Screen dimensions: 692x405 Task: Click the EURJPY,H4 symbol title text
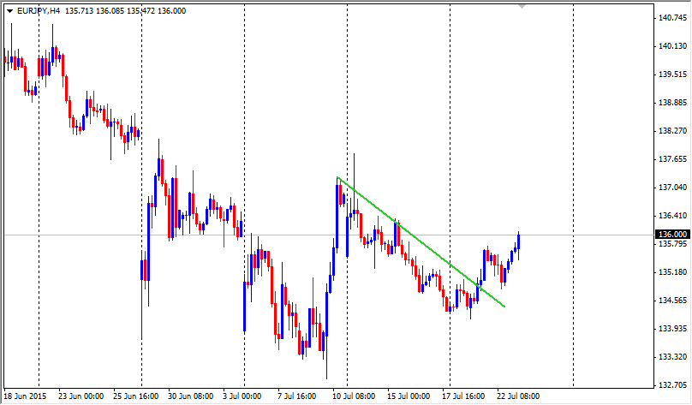(x=39, y=11)
